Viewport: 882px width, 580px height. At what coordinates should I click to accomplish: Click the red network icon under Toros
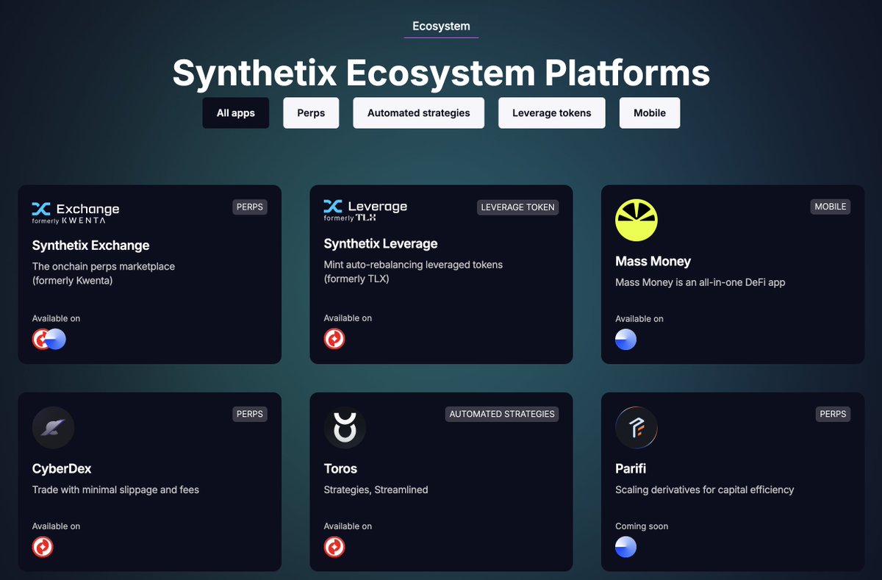pyautogui.click(x=334, y=547)
